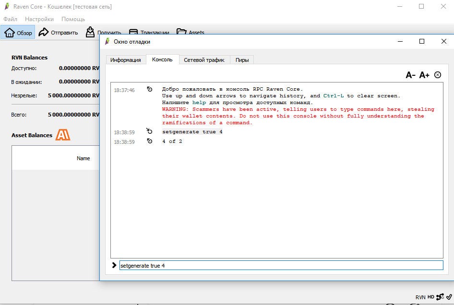Maximize the Окно отладки debug window
454x305 pixels.
422,41
